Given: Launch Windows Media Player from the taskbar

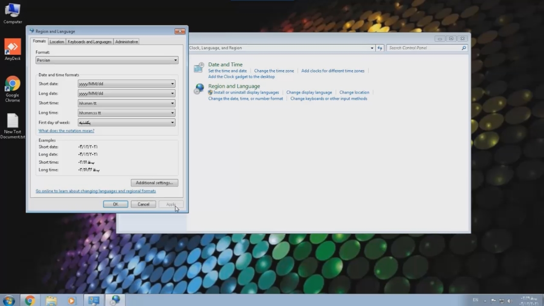Looking at the screenshot, I should pyautogui.click(x=71, y=300).
